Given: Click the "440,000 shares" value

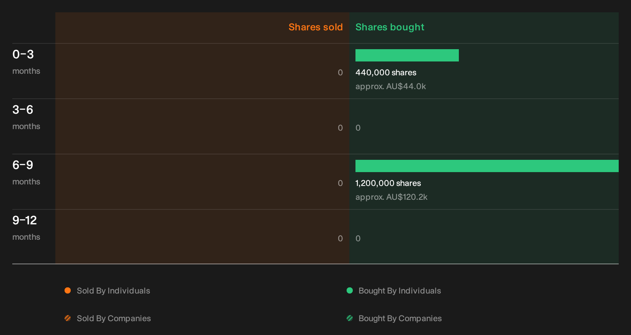Looking at the screenshot, I should (386, 73).
